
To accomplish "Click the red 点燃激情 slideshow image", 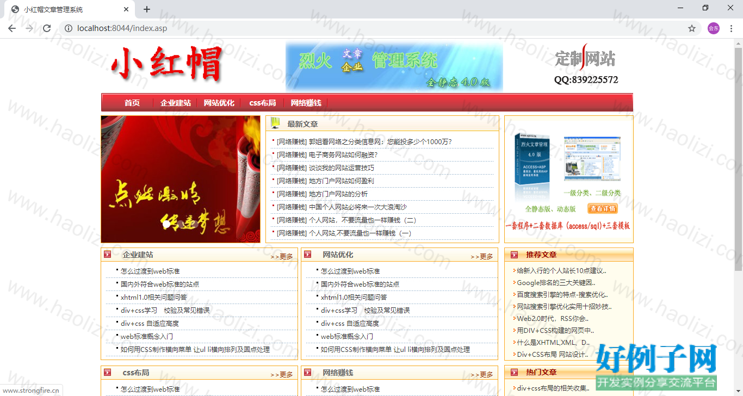I will (x=181, y=179).
